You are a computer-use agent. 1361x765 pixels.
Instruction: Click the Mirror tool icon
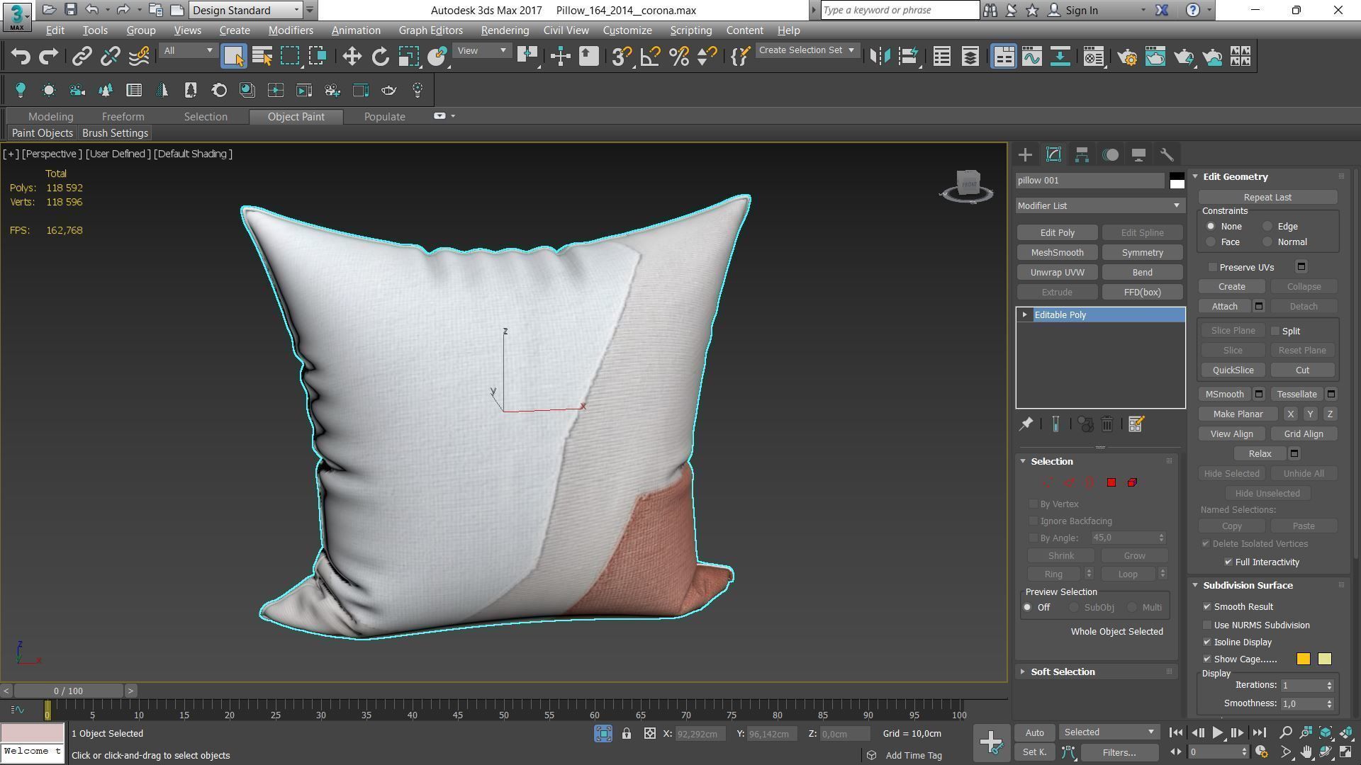880,57
